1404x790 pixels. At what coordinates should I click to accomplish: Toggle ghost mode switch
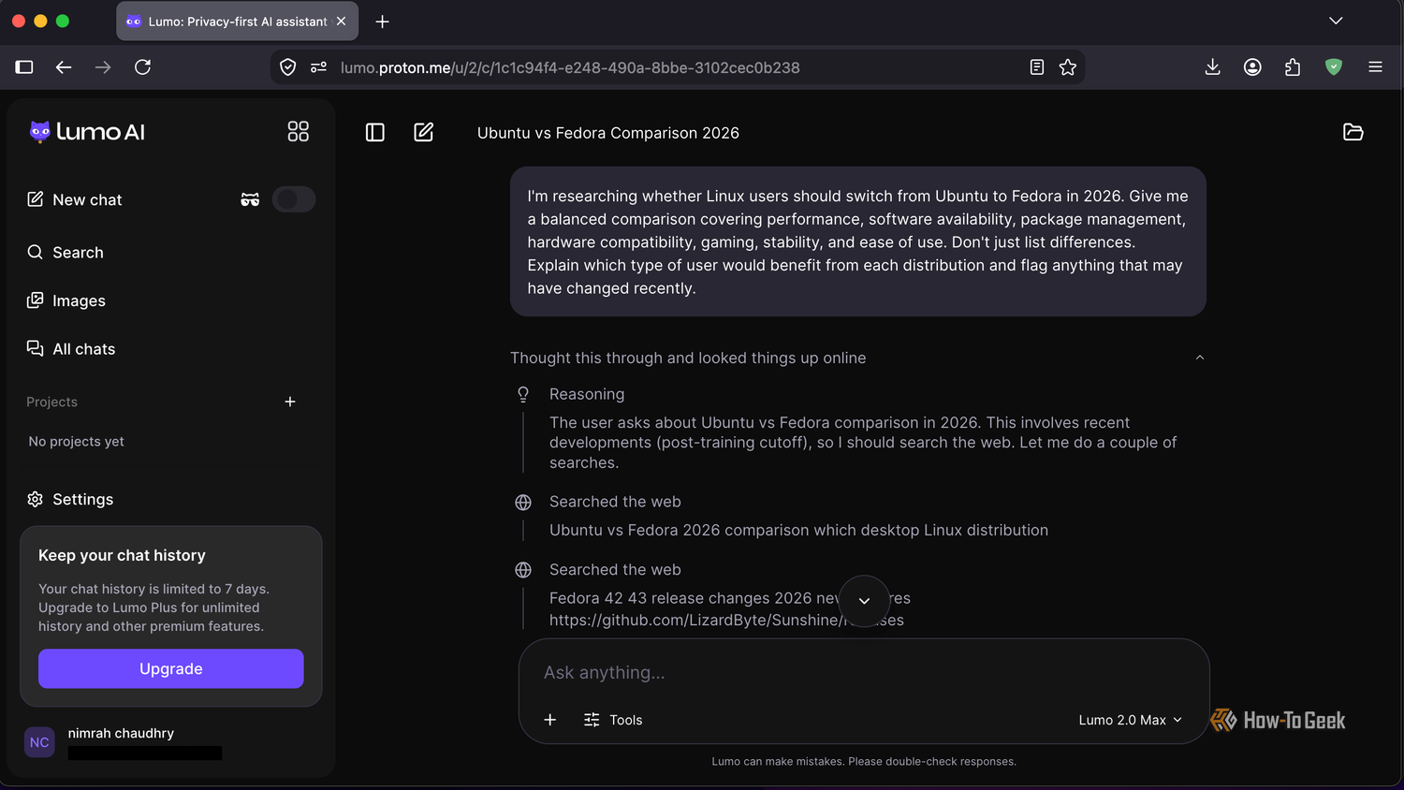[294, 199]
